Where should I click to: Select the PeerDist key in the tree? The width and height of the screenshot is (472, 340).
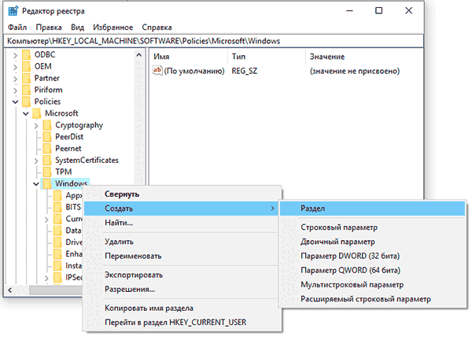pyautogui.click(x=69, y=137)
